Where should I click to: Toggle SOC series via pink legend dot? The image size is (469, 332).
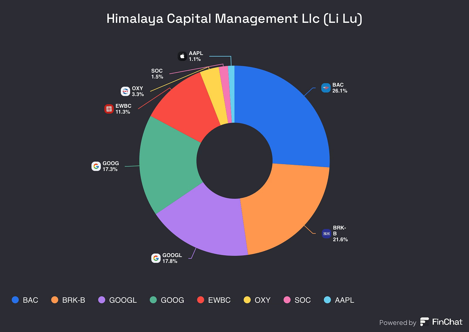click(x=287, y=300)
